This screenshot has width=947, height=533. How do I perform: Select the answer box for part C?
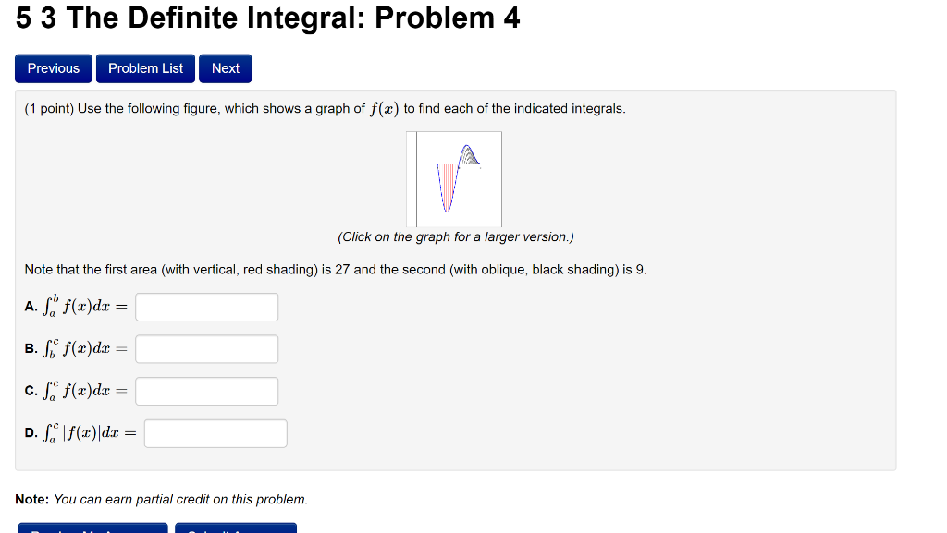click(x=205, y=390)
